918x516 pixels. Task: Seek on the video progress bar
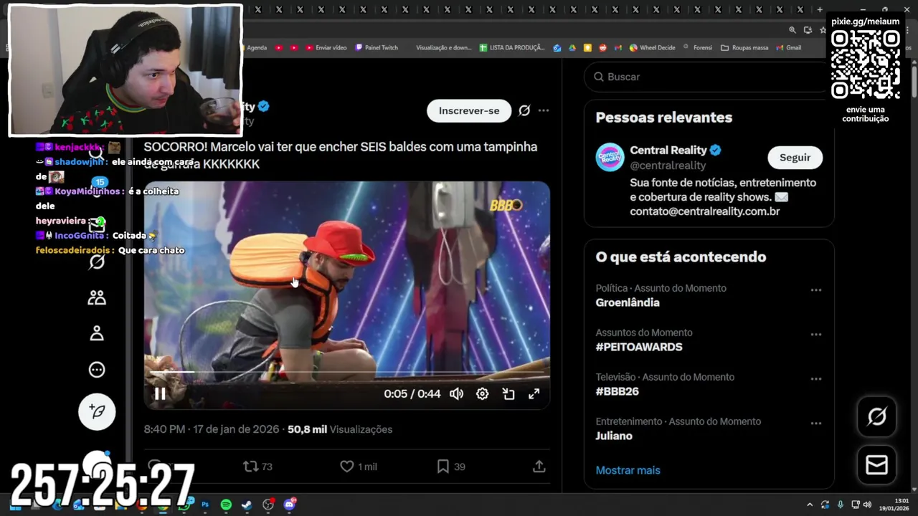click(347, 373)
